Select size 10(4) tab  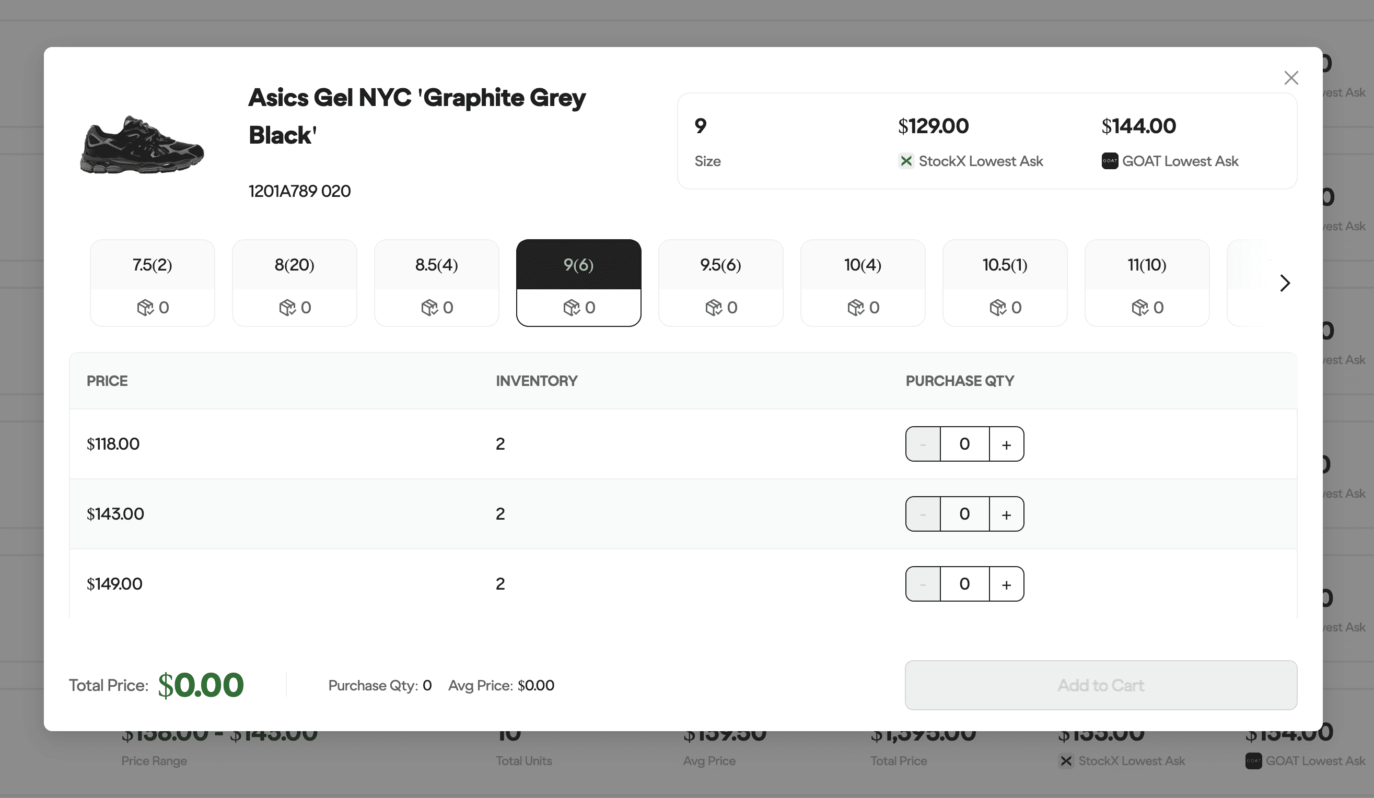click(x=863, y=265)
